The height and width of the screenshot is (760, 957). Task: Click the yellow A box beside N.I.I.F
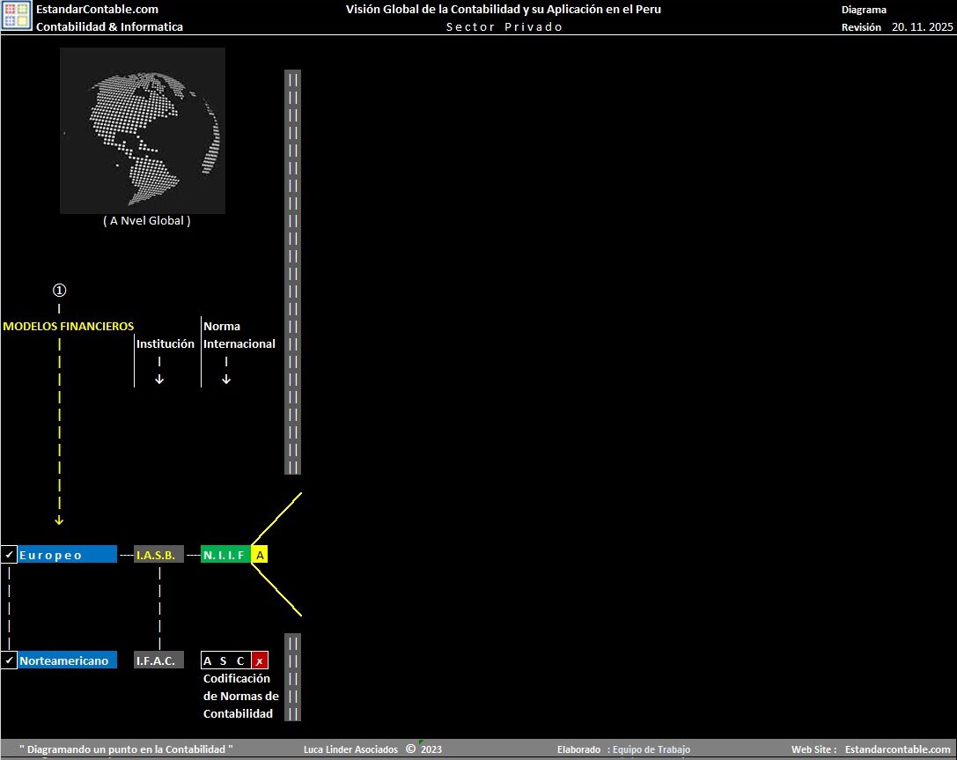(x=260, y=555)
